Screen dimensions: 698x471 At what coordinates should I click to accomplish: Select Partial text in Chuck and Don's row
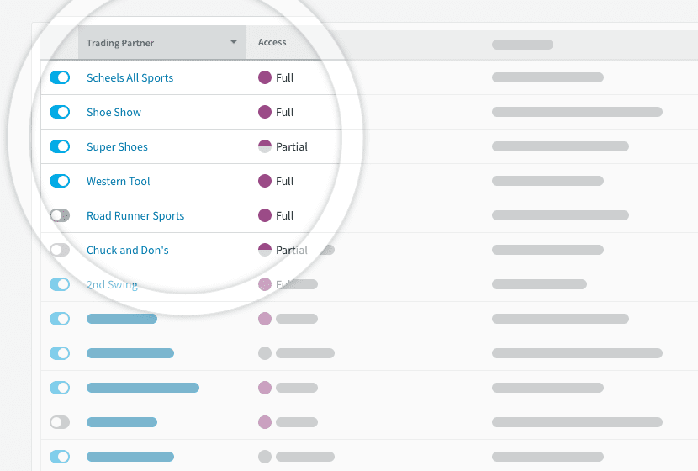(292, 250)
